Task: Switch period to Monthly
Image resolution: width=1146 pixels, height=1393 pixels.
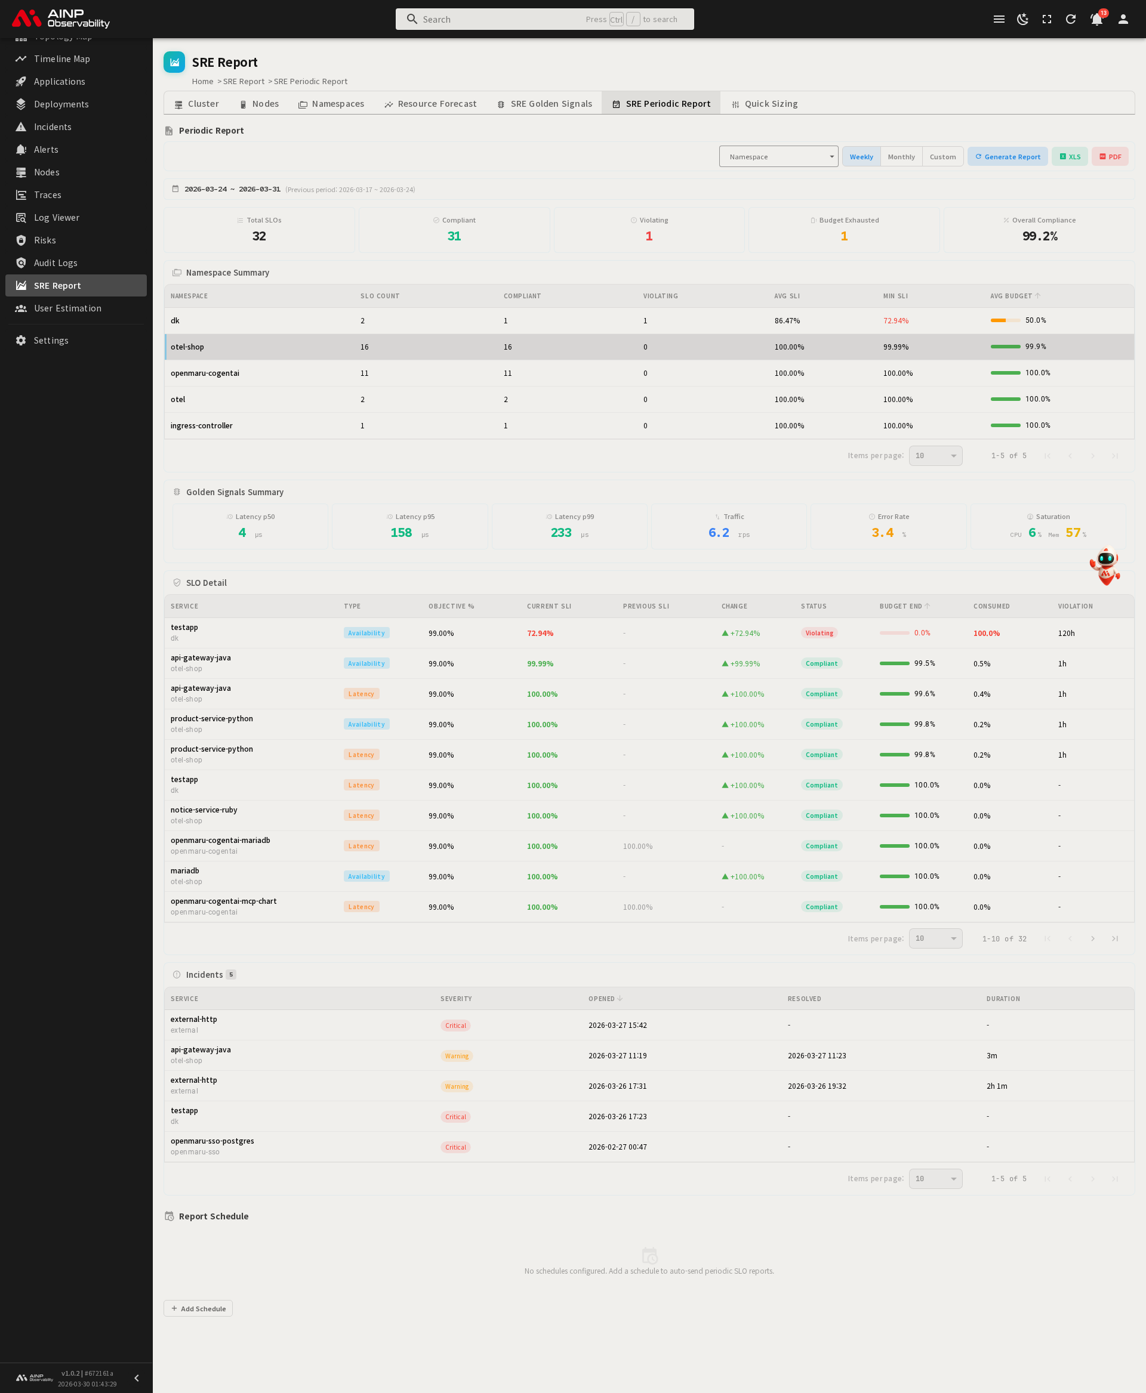Action: pos(901,157)
